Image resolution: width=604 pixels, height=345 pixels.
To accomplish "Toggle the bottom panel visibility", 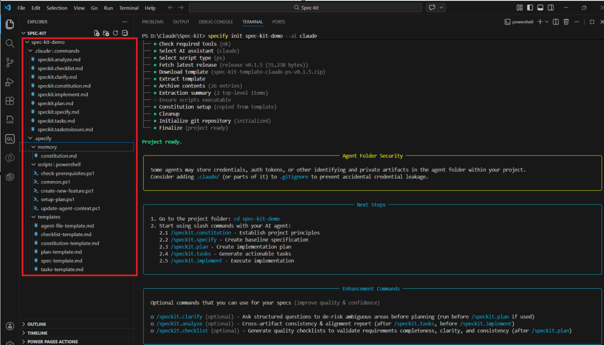I will (540, 8).
